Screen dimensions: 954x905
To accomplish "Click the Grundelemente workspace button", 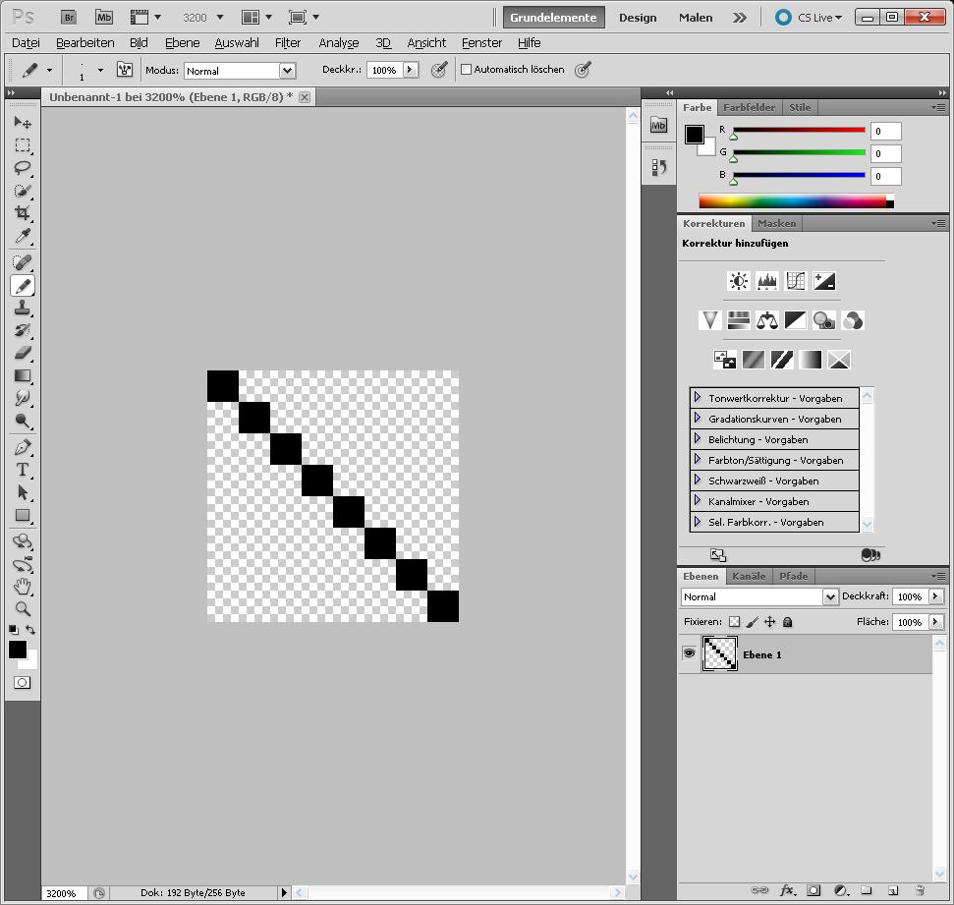I will [553, 18].
